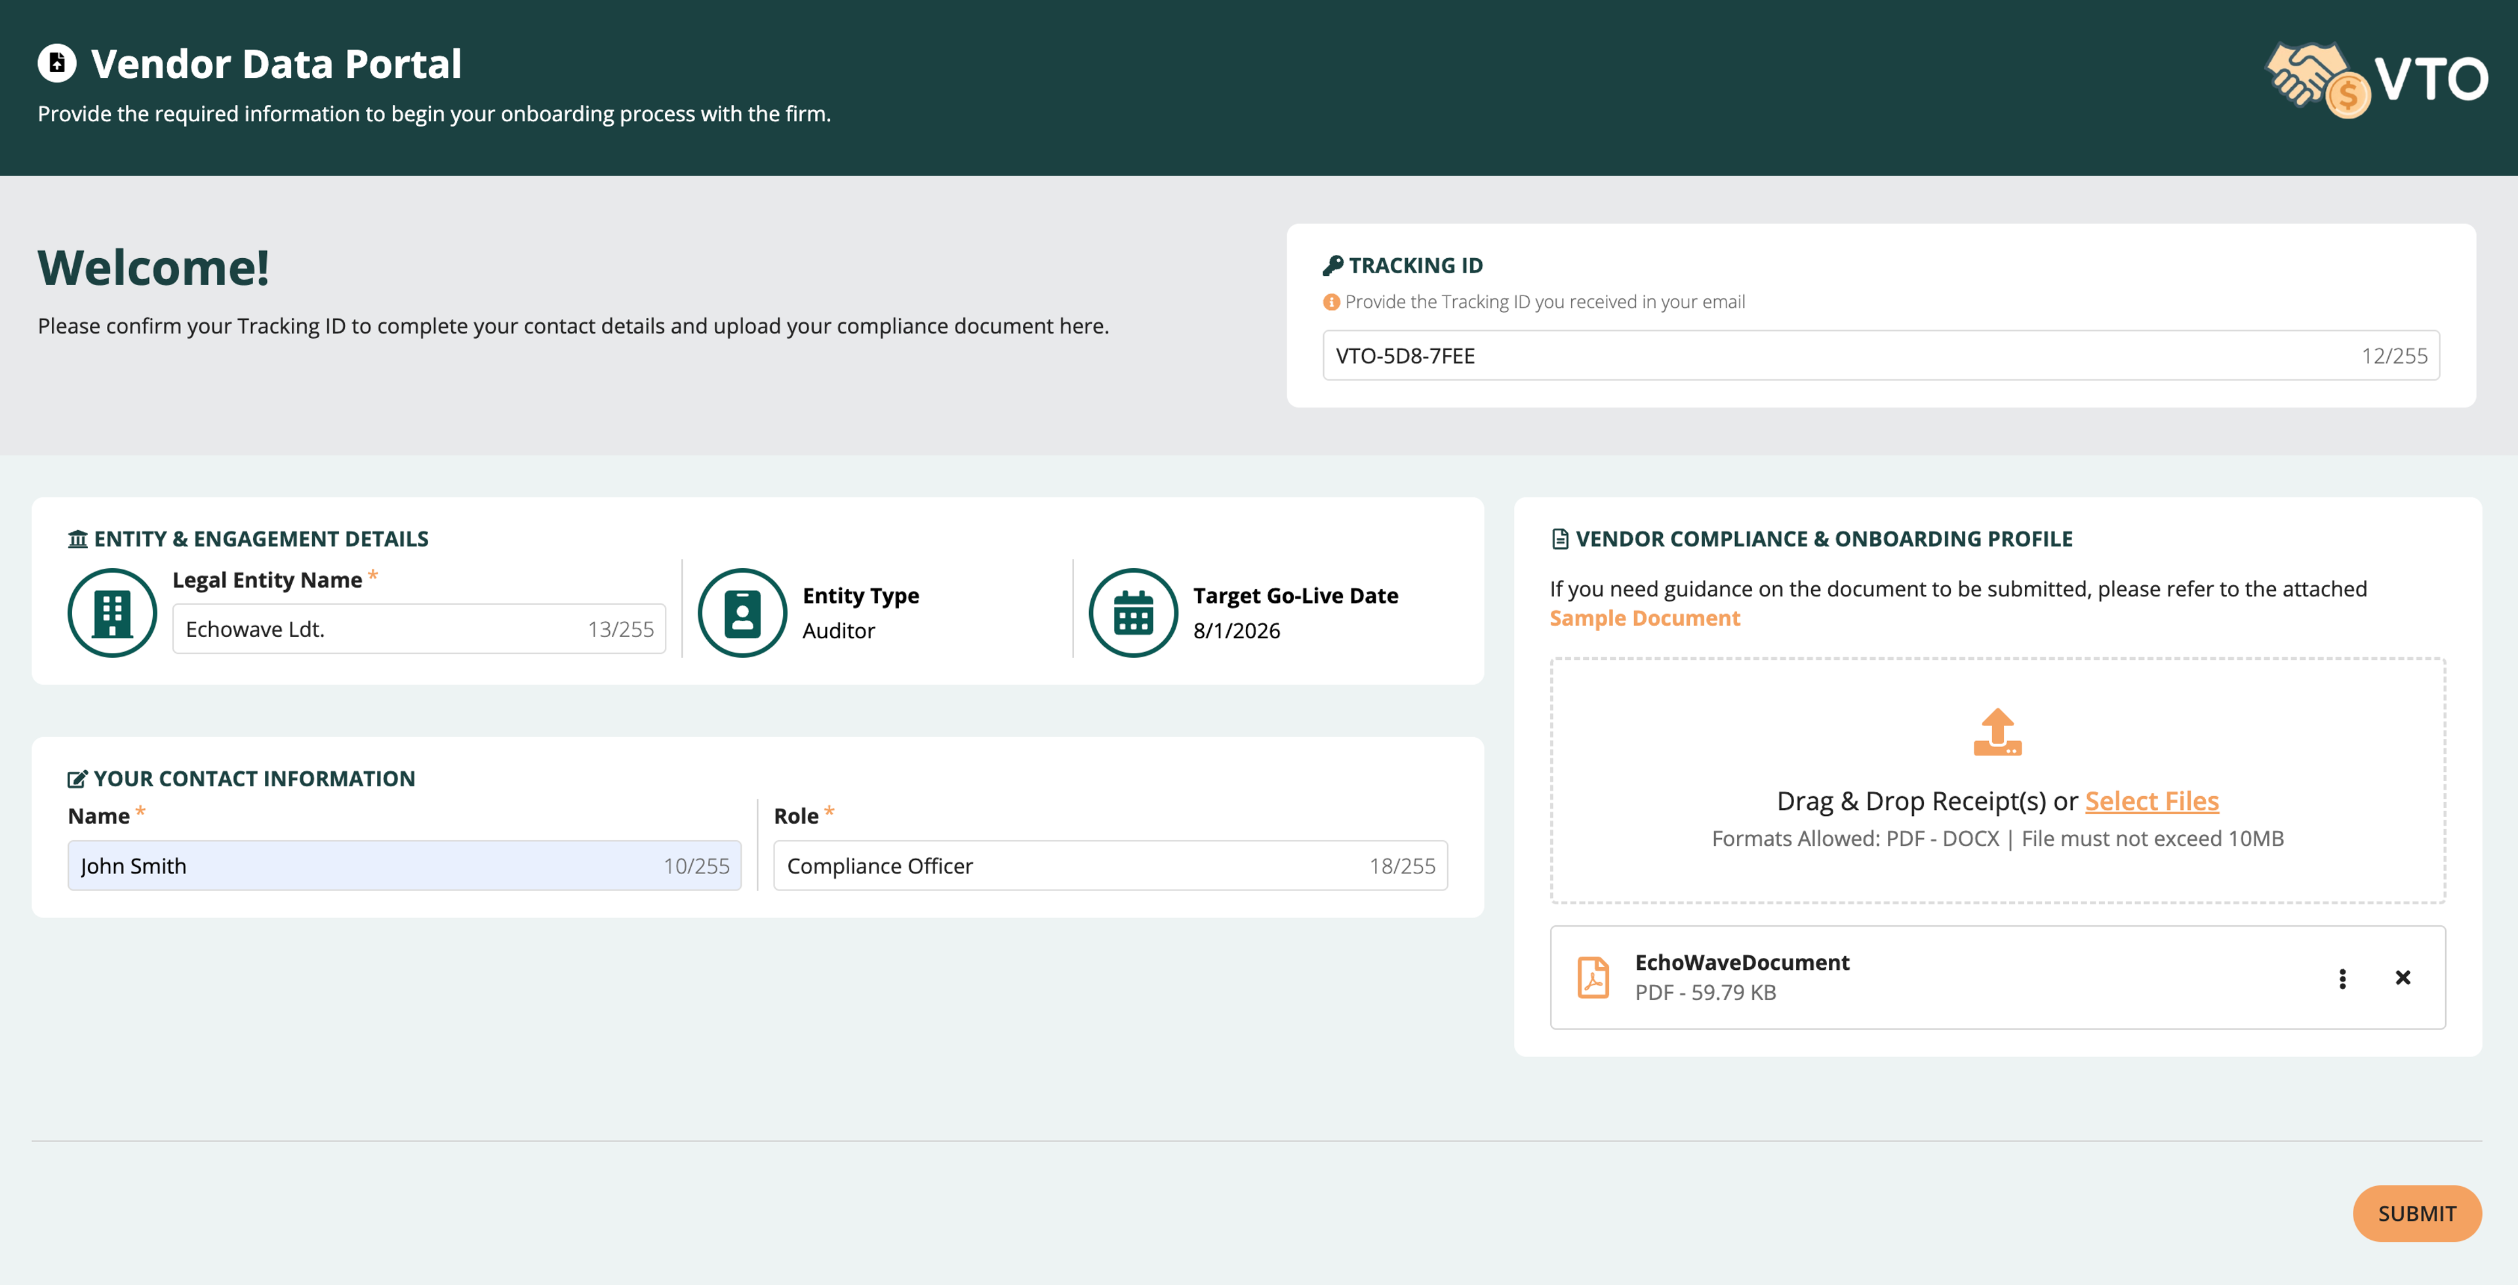Remove EchoWaveDocument with the X button

point(2403,978)
